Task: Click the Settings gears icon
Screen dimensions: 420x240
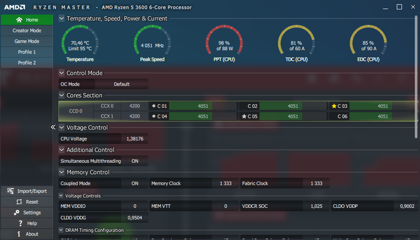Action: [16, 212]
